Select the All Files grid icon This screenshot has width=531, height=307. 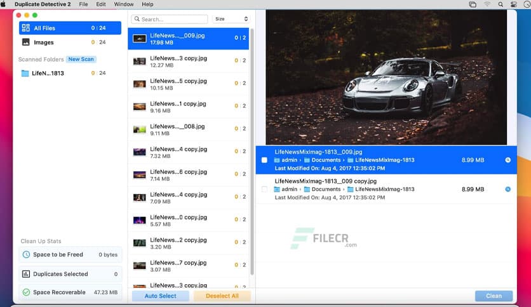26,28
